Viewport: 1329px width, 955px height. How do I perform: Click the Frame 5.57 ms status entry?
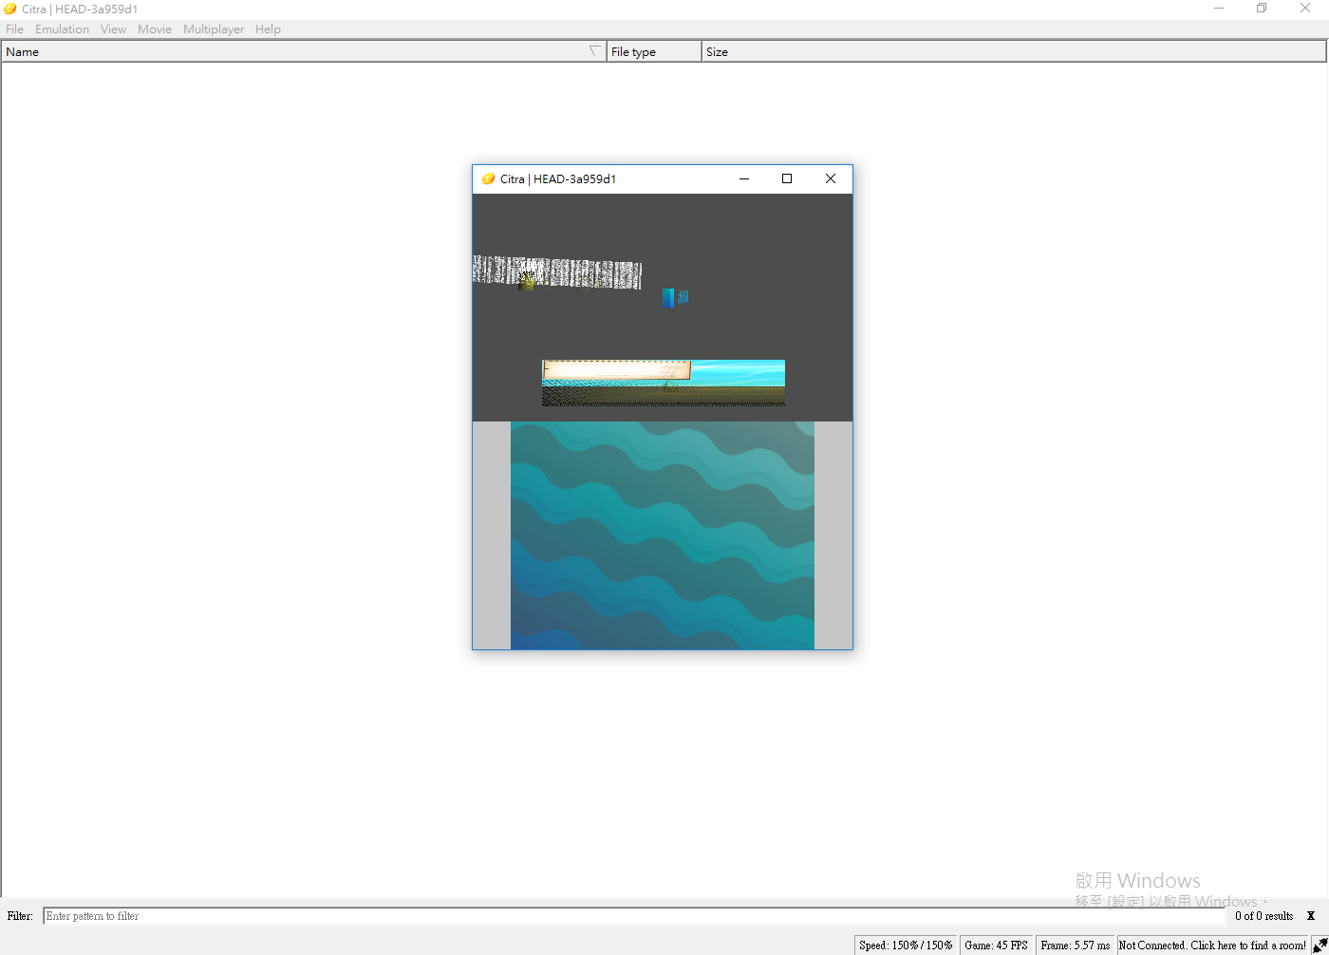coord(1075,946)
